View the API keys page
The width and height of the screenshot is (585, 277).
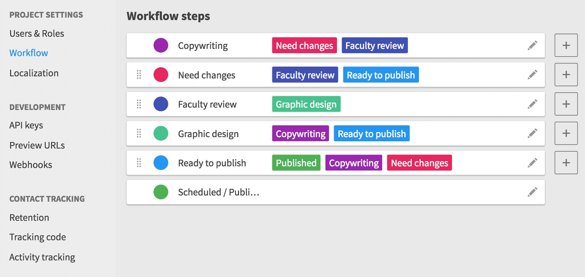click(26, 125)
